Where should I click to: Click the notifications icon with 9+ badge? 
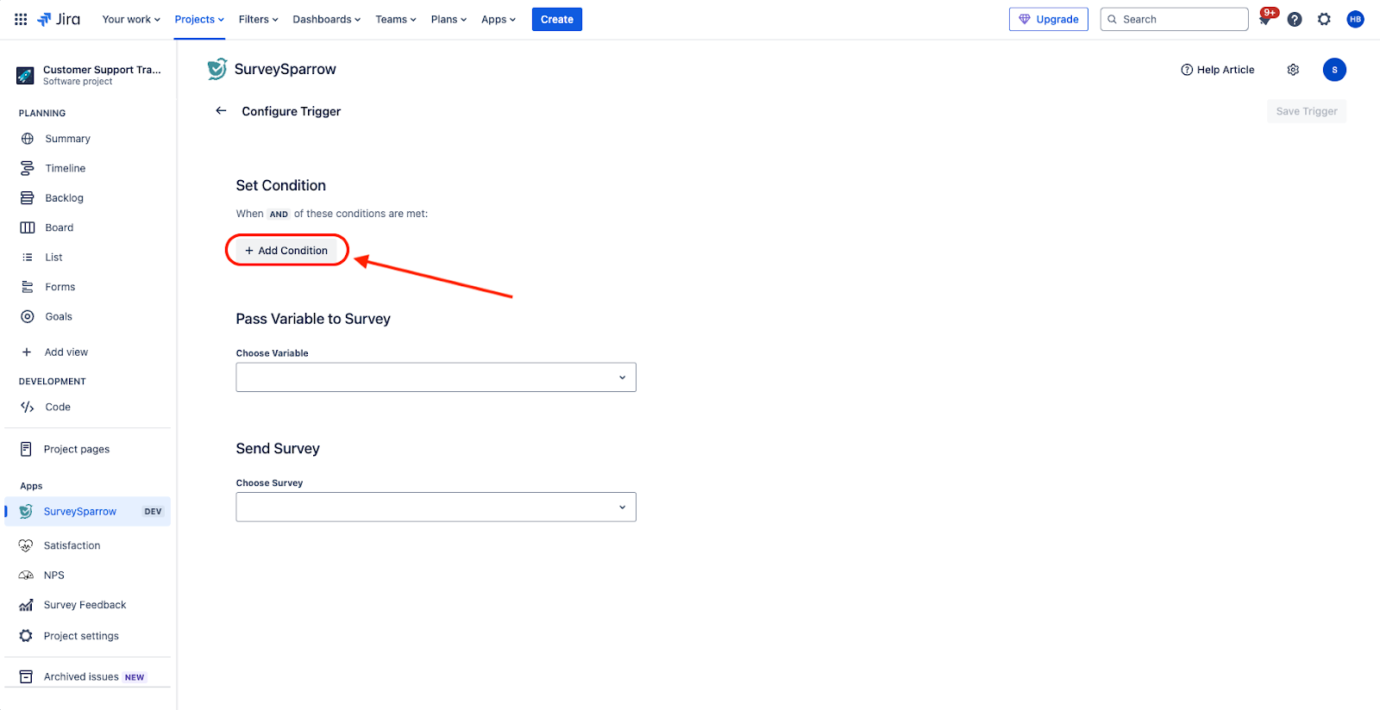tap(1265, 19)
